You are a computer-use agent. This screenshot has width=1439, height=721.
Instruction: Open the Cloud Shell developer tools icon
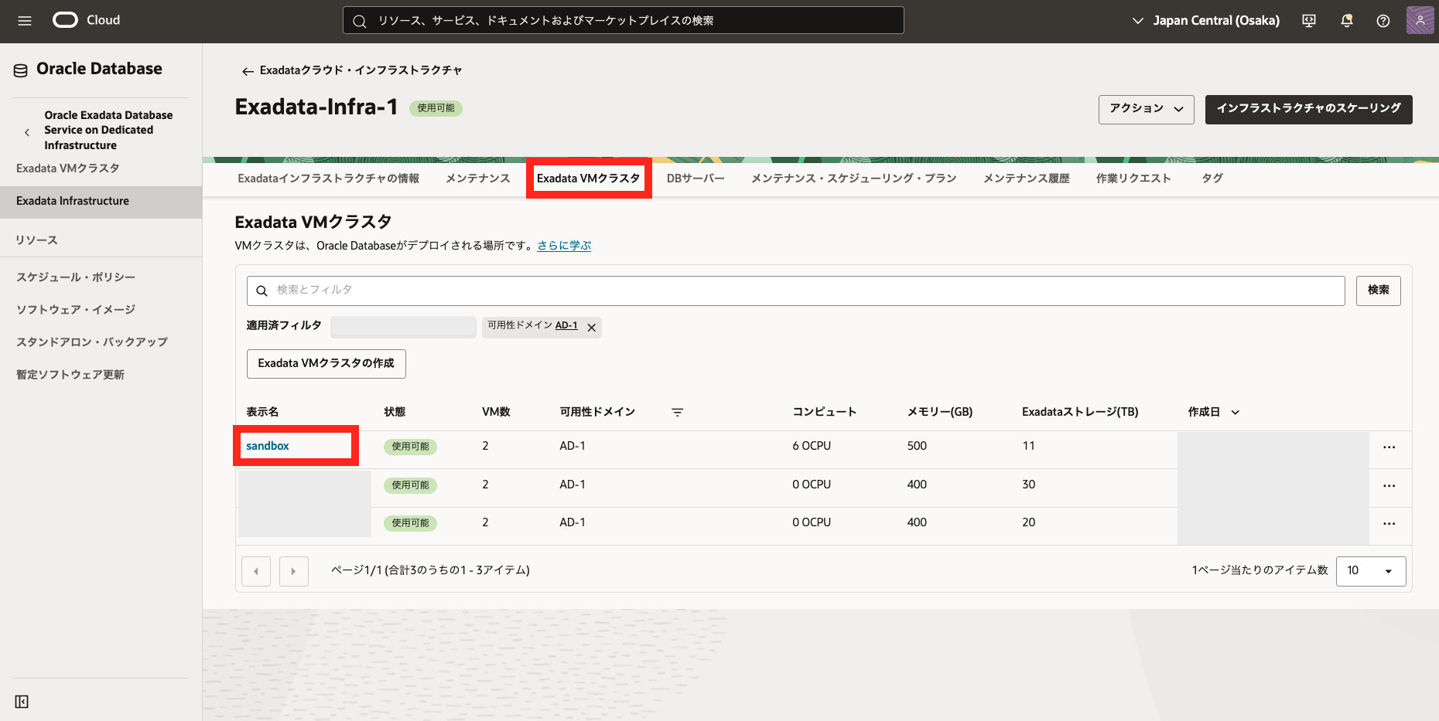coord(1309,21)
